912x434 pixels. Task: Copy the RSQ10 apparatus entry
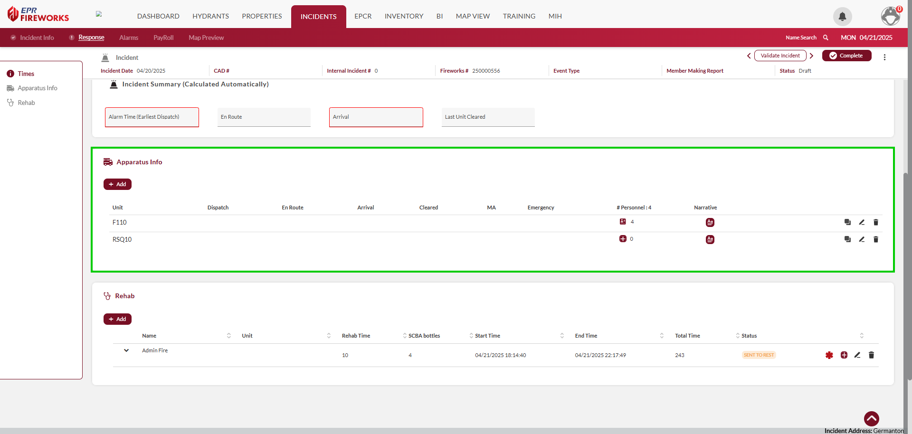(x=847, y=239)
